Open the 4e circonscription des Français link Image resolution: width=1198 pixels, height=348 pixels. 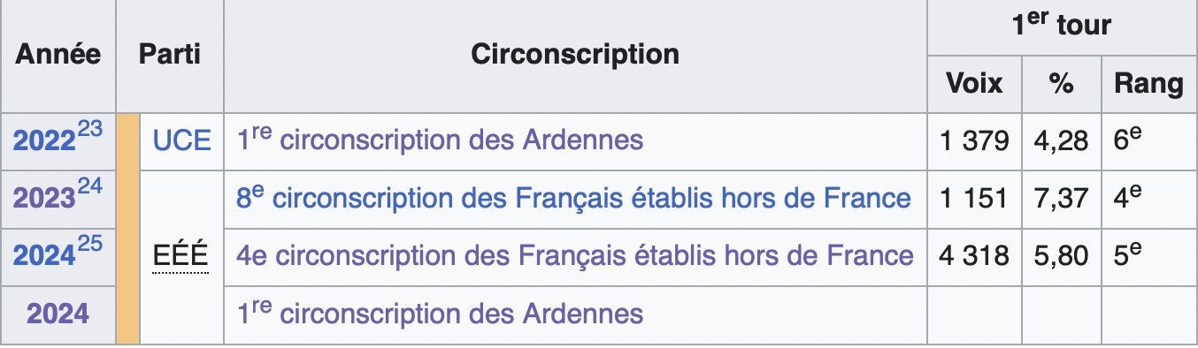click(x=574, y=256)
